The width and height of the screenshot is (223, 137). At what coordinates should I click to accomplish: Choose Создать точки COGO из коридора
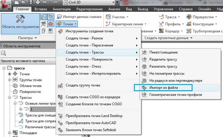click(x=98, y=97)
